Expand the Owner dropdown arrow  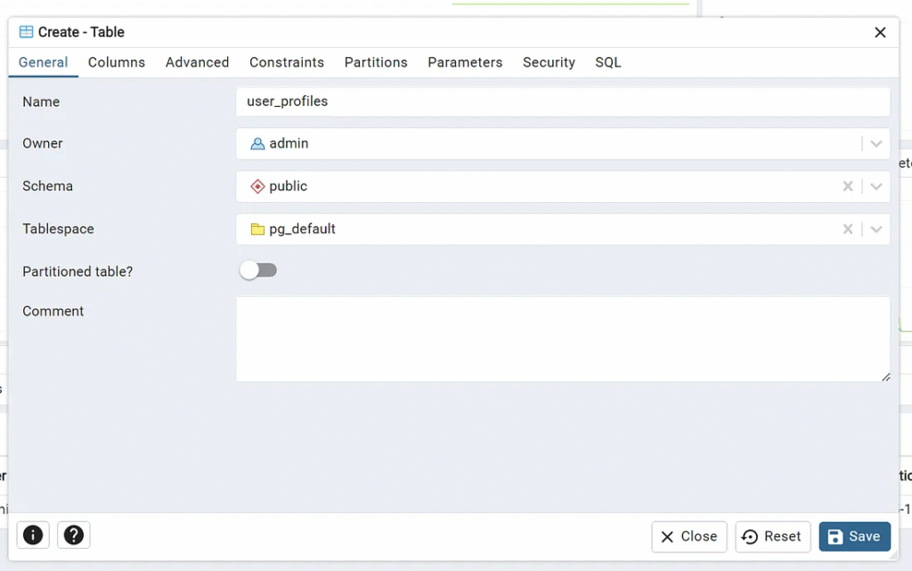[x=876, y=144]
